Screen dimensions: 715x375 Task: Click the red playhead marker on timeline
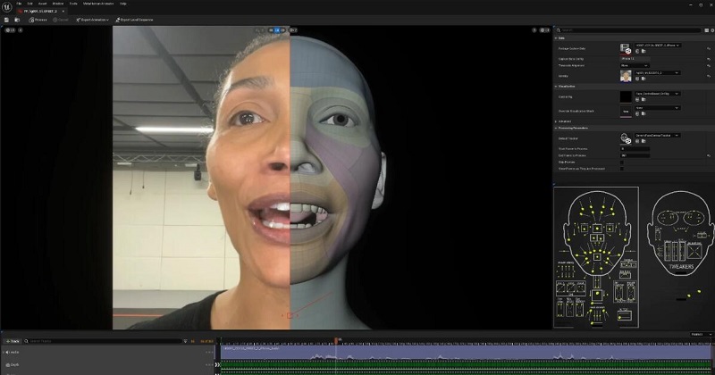click(x=336, y=340)
